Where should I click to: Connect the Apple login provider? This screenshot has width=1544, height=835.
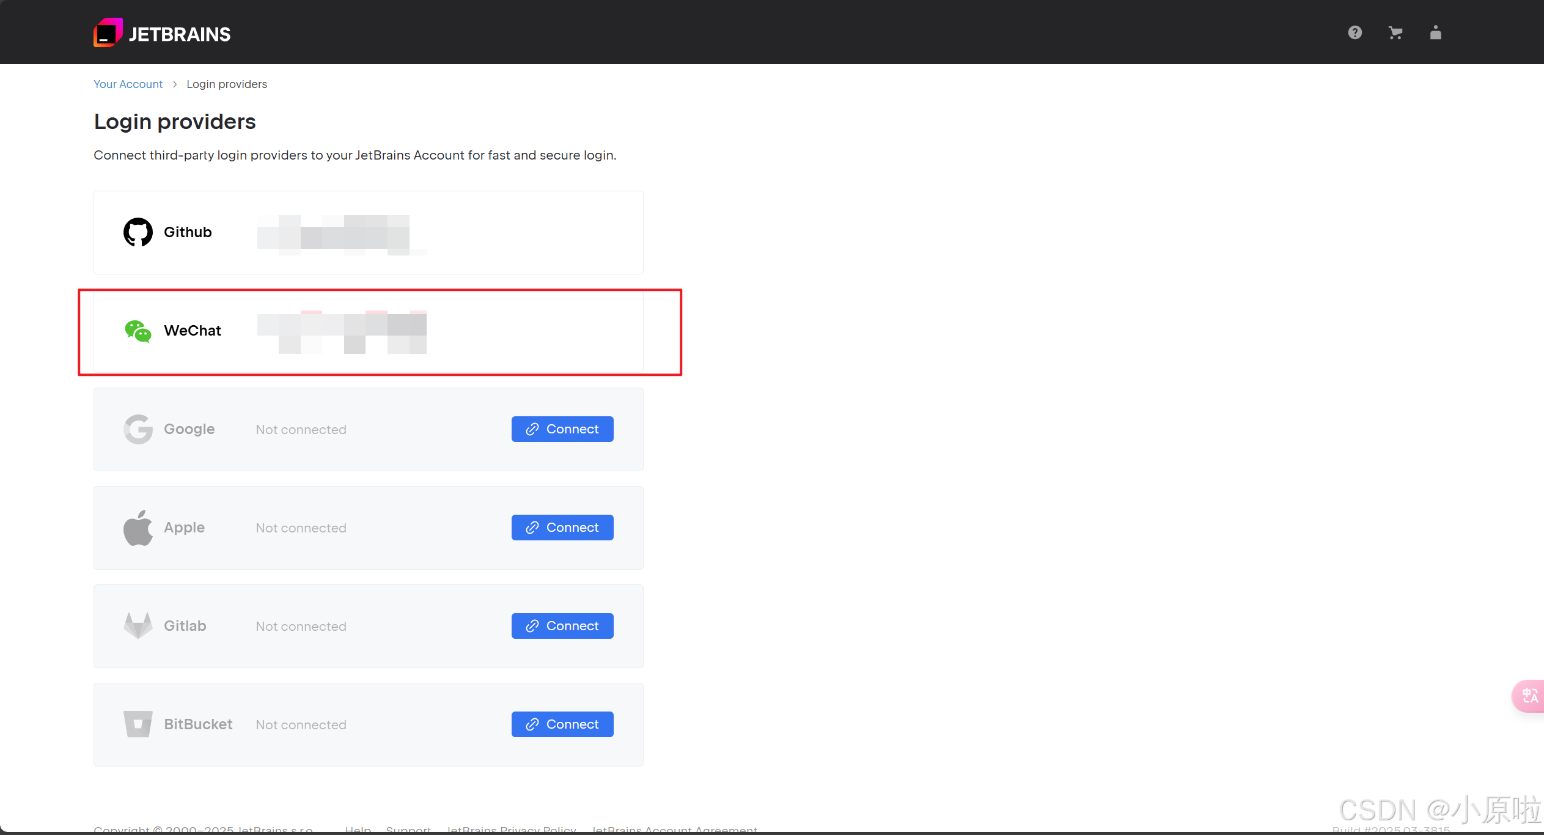[562, 528]
